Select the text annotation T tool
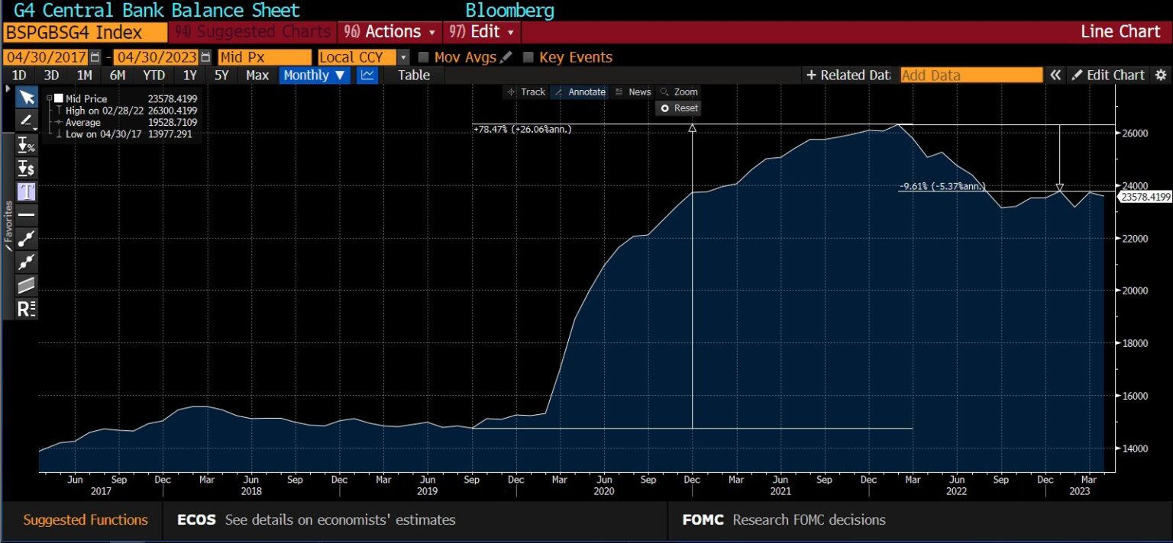This screenshot has height=543, width=1173. (27, 191)
